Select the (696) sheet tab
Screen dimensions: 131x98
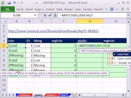pos(38,95)
